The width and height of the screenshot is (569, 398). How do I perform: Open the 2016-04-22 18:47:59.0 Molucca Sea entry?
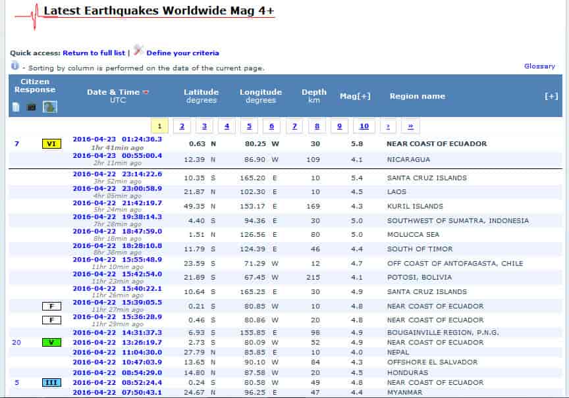117,232
